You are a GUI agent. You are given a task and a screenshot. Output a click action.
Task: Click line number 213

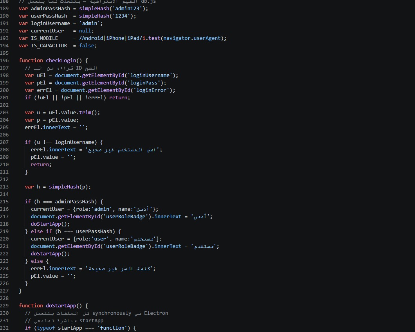(x=4, y=187)
